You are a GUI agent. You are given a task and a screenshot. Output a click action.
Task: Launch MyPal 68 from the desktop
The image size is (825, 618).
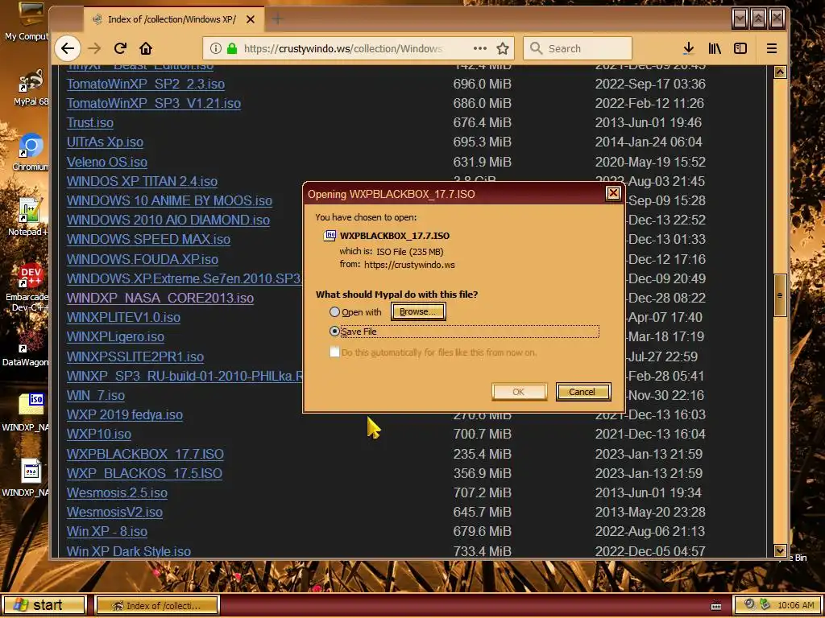pos(31,87)
